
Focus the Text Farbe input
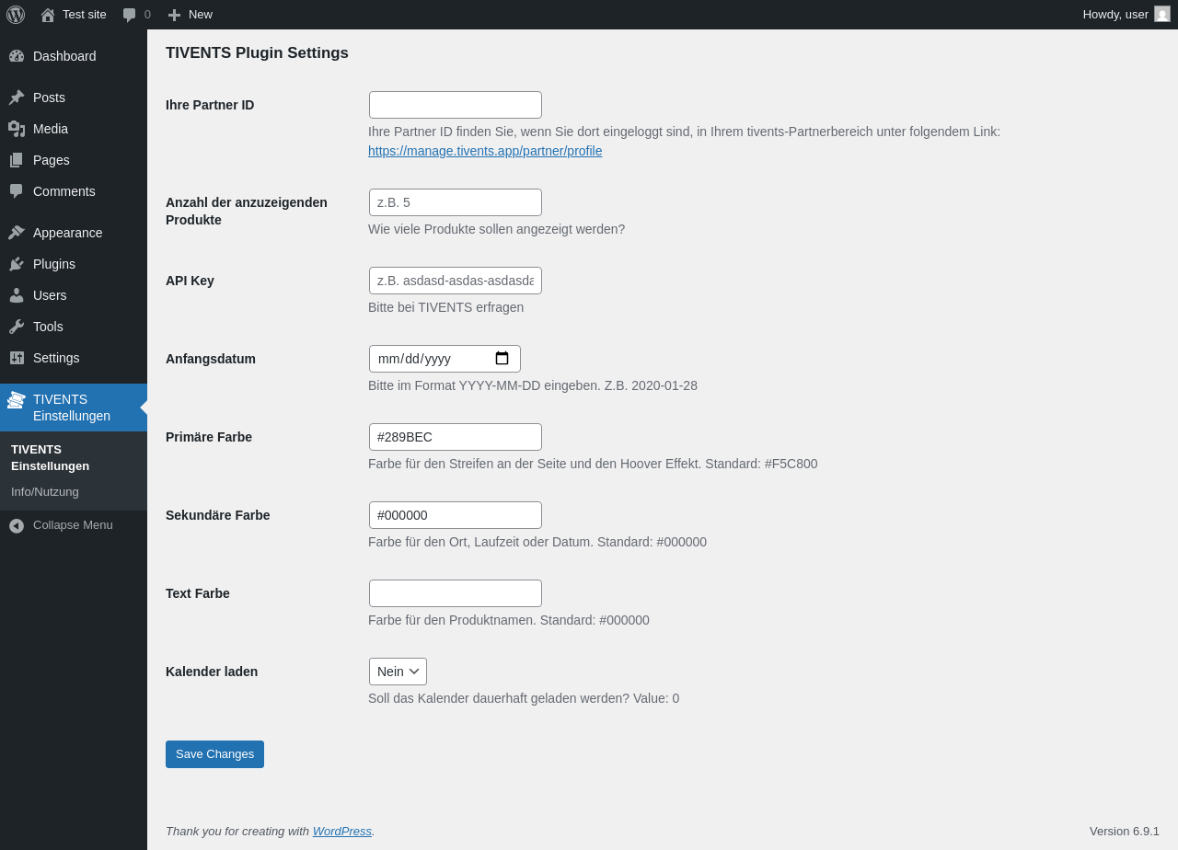point(456,593)
